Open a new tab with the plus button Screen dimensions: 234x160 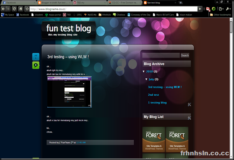[181, 3]
